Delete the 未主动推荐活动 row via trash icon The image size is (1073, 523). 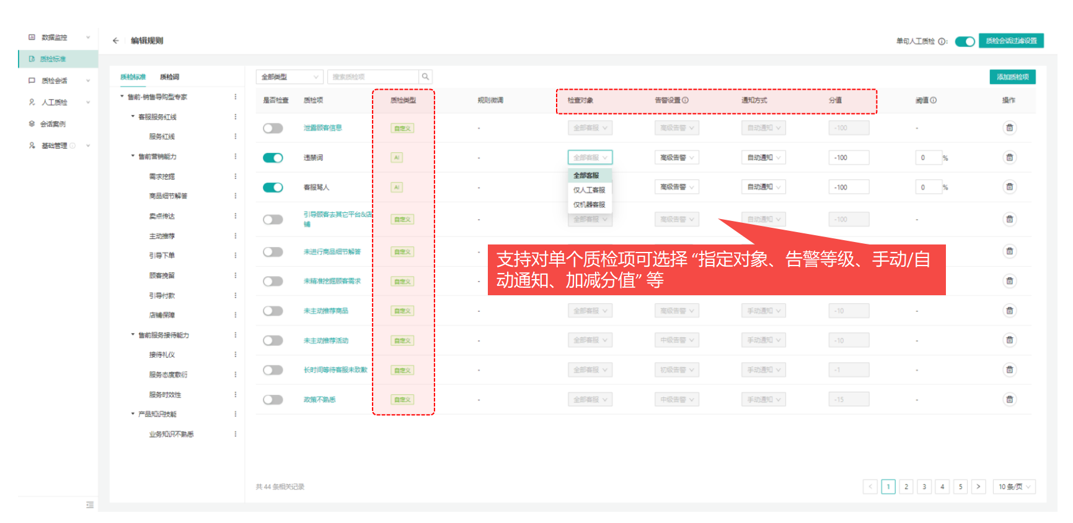pos(1009,340)
